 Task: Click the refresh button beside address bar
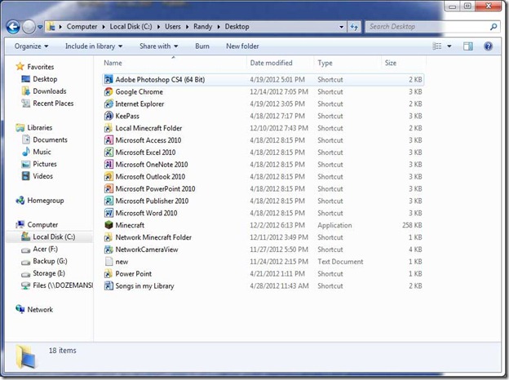[354, 27]
